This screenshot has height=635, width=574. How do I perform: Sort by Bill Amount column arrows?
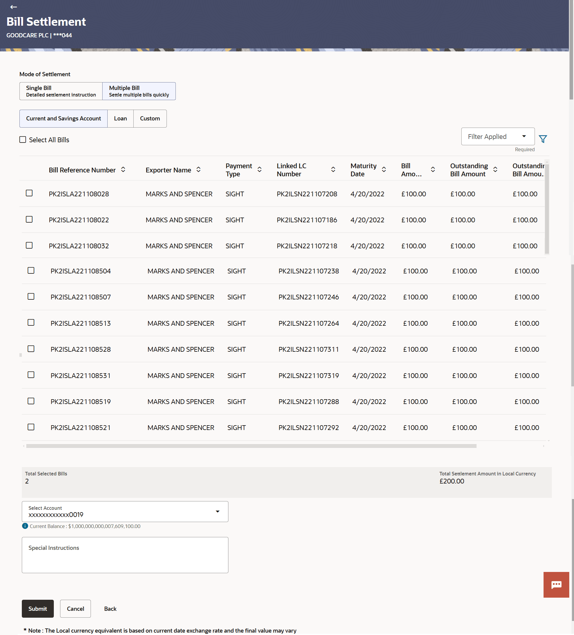pos(433,170)
